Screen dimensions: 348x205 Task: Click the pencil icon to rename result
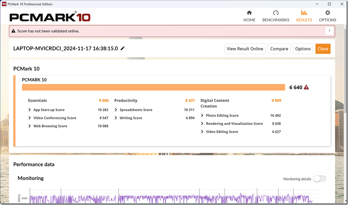coord(123,49)
